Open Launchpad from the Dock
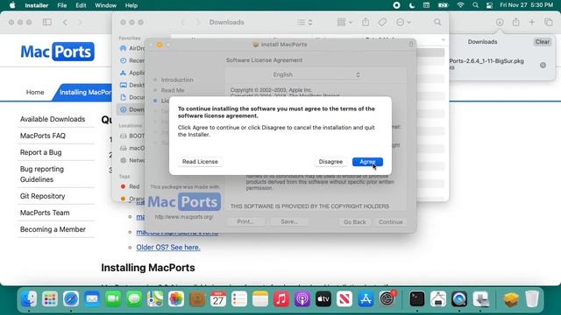This screenshot has width=561, height=315. (x=50, y=299)
